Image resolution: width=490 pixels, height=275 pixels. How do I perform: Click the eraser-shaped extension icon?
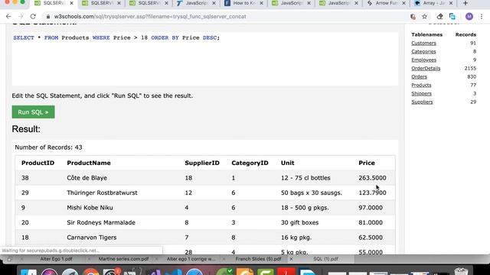(x=439, y=17)
